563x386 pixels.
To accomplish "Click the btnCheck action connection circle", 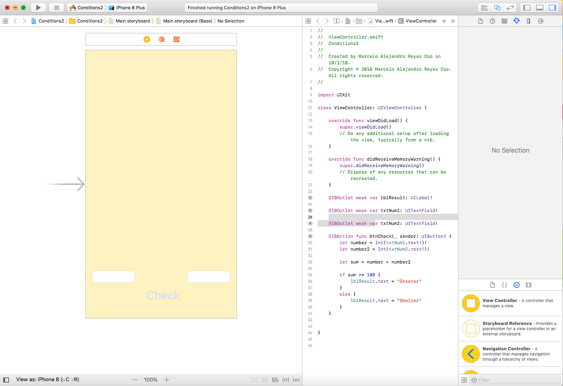I will (310, 236).
